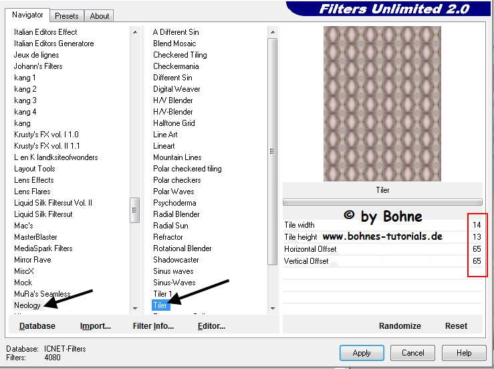The image size is (494, 369).
Task: Choose the Polar Waves filter
Action: (x=173, y=192)
